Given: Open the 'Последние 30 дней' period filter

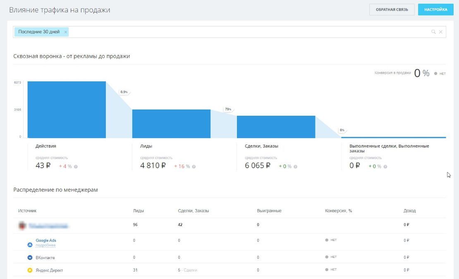Looking at the screenshot, I should [39, 32].
